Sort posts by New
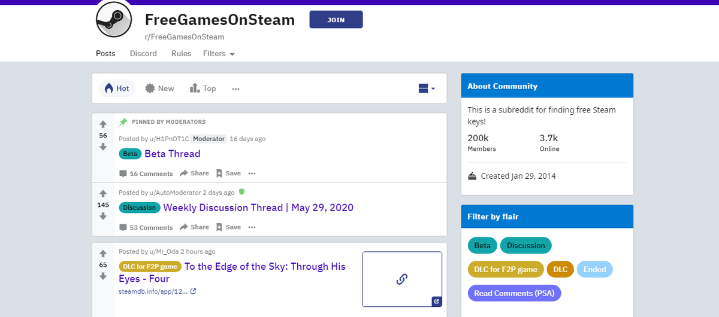This screenshot has height=317, width=719. 159,89
